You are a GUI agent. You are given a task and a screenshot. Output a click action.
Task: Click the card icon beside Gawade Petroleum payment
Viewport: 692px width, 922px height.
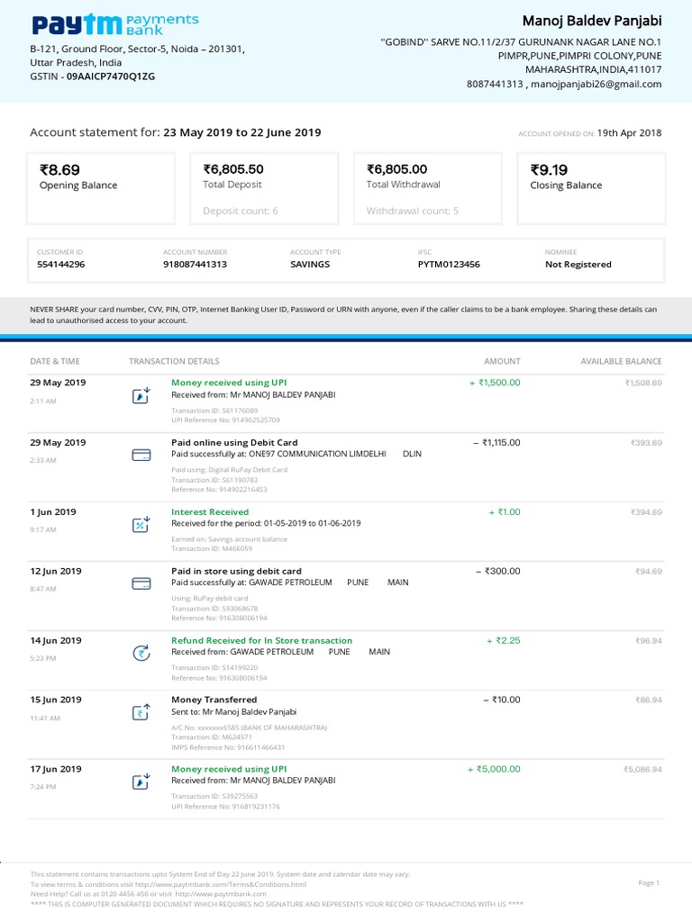click(141, 583)
